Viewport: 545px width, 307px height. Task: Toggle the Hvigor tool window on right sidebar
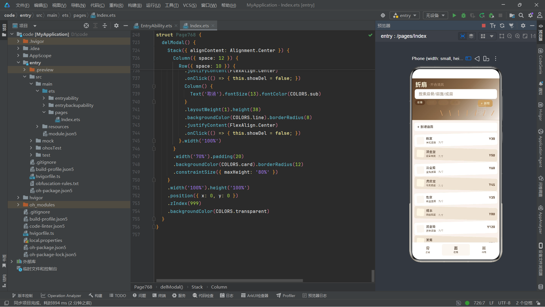pos(540,111)
